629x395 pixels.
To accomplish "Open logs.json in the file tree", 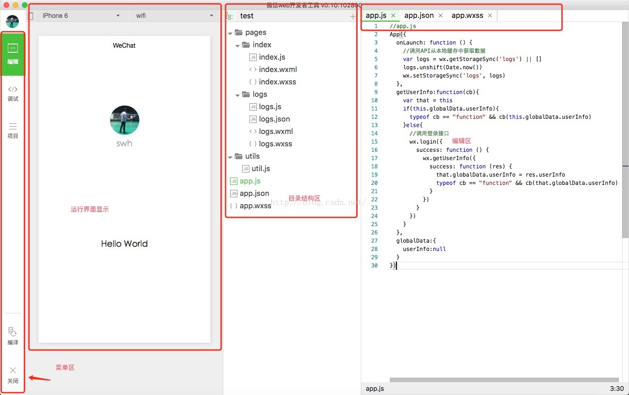I will pyautogui.click(x=270, y=119).
